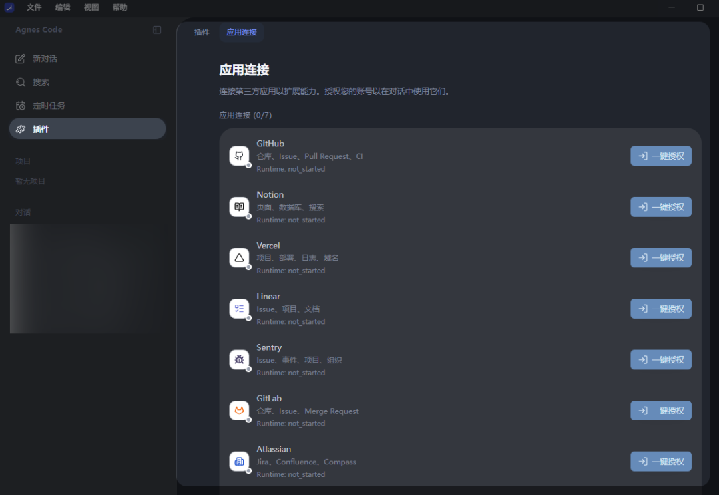Authorize GitHub with 一键授权
The height and width of the screenshot is (495, 719).
click(x=661, y=156)
